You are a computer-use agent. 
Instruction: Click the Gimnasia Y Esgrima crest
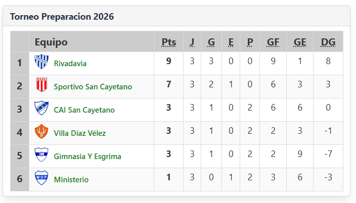point(40,155)
